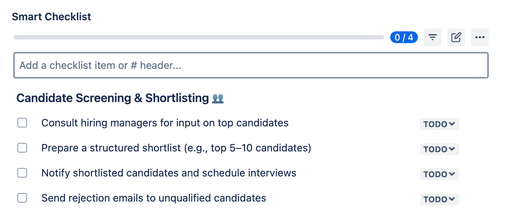505x224 pixels.
Task: Click the 'Consult hiring managers for input' text
Action: (x=165, y=123)
